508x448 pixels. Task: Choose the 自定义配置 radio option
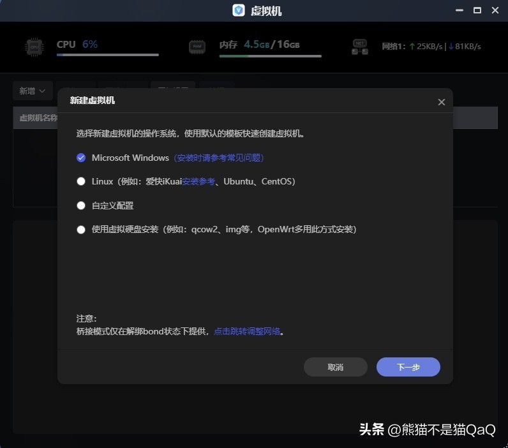[81, 205]
